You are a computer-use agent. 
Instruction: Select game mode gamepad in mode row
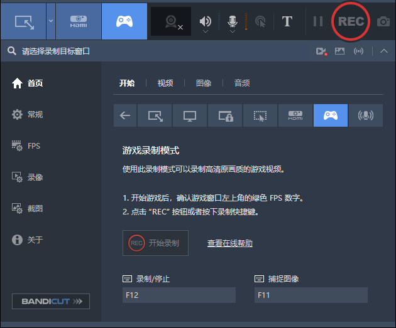pos(331,115)
